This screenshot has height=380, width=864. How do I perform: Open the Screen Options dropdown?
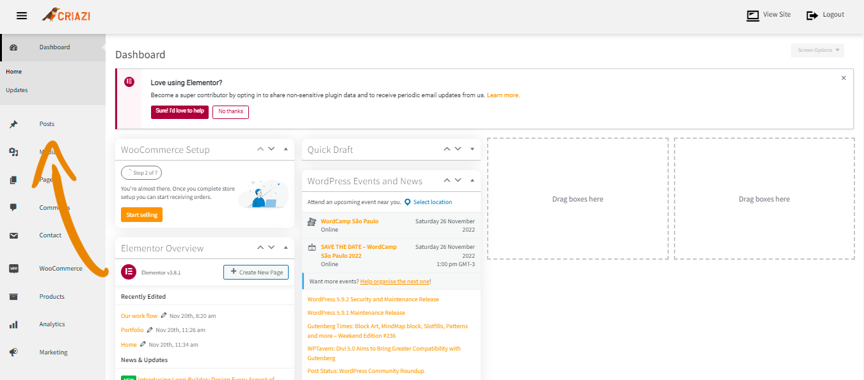(x=817, y=51)
